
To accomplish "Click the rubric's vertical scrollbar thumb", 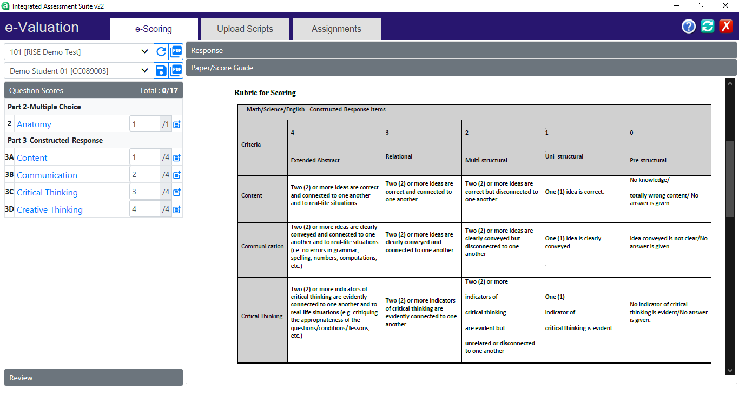I will tap(730, 179).
